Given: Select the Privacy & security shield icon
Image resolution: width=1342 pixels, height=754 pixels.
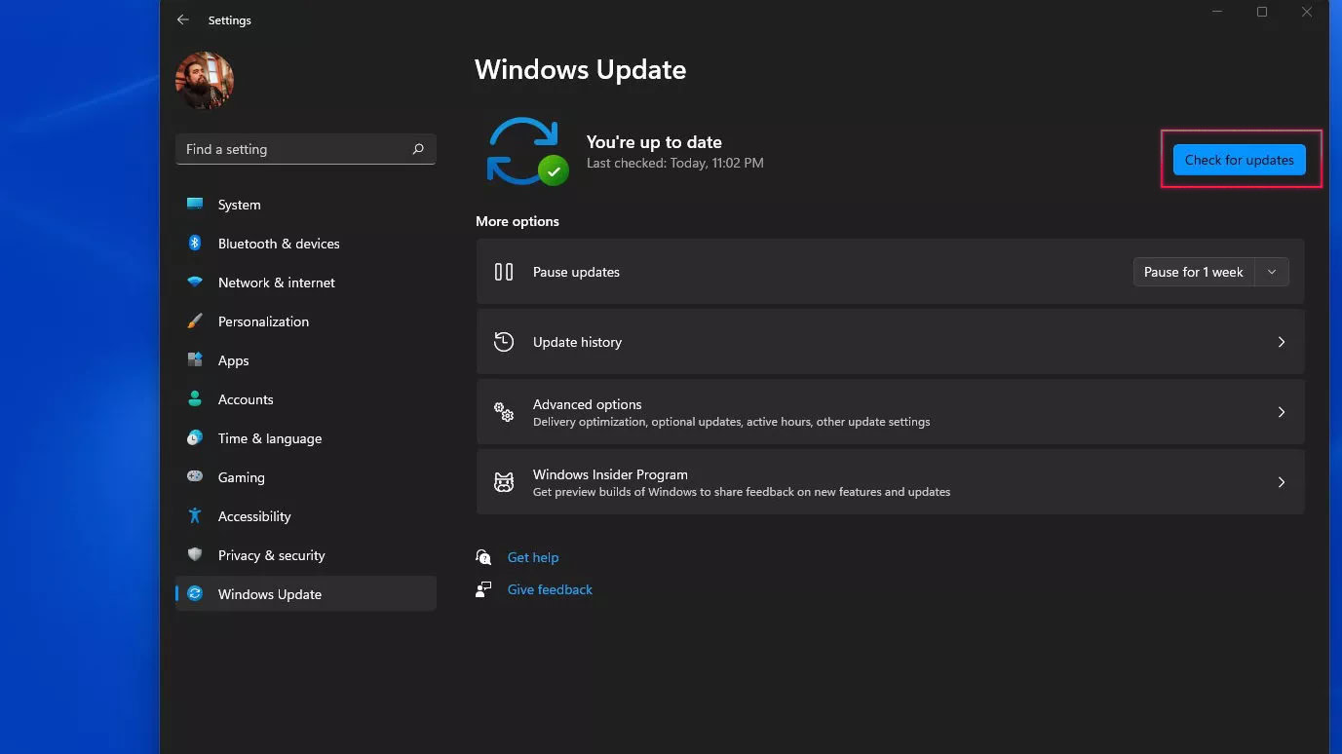Looking at the screenshot, I should pyautogui.click(x=195, y=555).
